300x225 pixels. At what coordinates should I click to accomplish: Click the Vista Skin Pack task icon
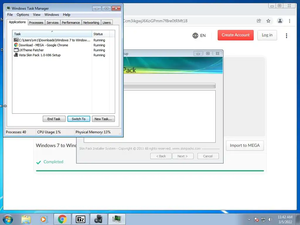coord(16,55)
